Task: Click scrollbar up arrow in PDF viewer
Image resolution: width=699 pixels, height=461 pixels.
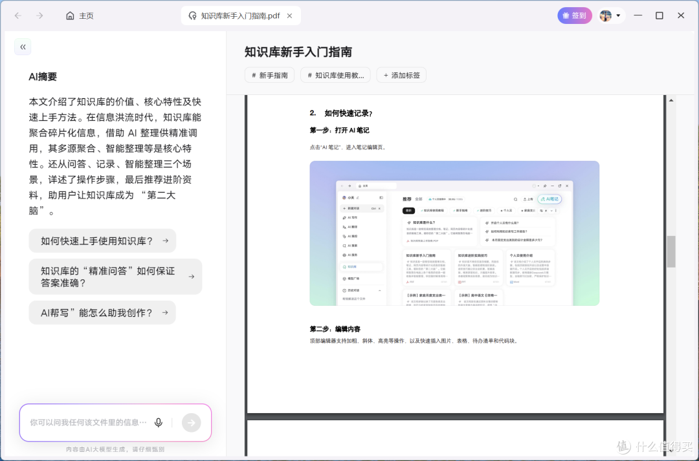Action: (671, 100)
